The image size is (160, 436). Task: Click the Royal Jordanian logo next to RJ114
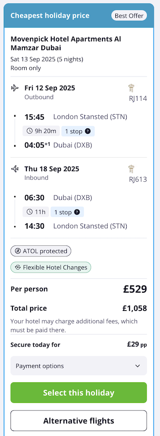coord(132,88)
